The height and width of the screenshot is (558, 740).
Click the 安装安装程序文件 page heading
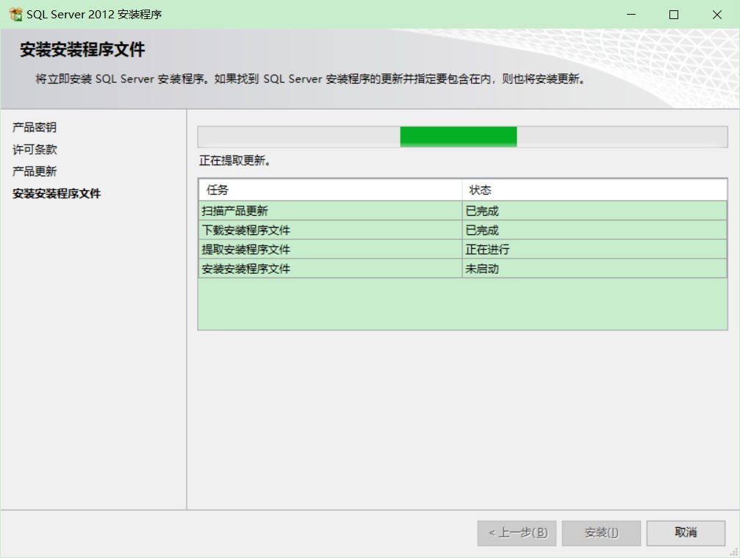tap(82, 49)
